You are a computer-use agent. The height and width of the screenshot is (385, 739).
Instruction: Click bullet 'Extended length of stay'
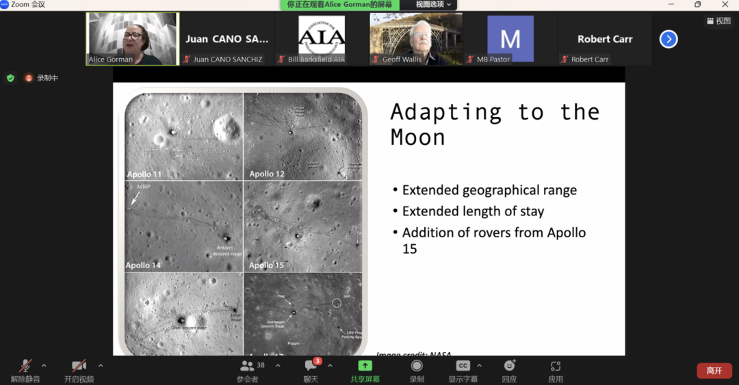tap(473, 211)
